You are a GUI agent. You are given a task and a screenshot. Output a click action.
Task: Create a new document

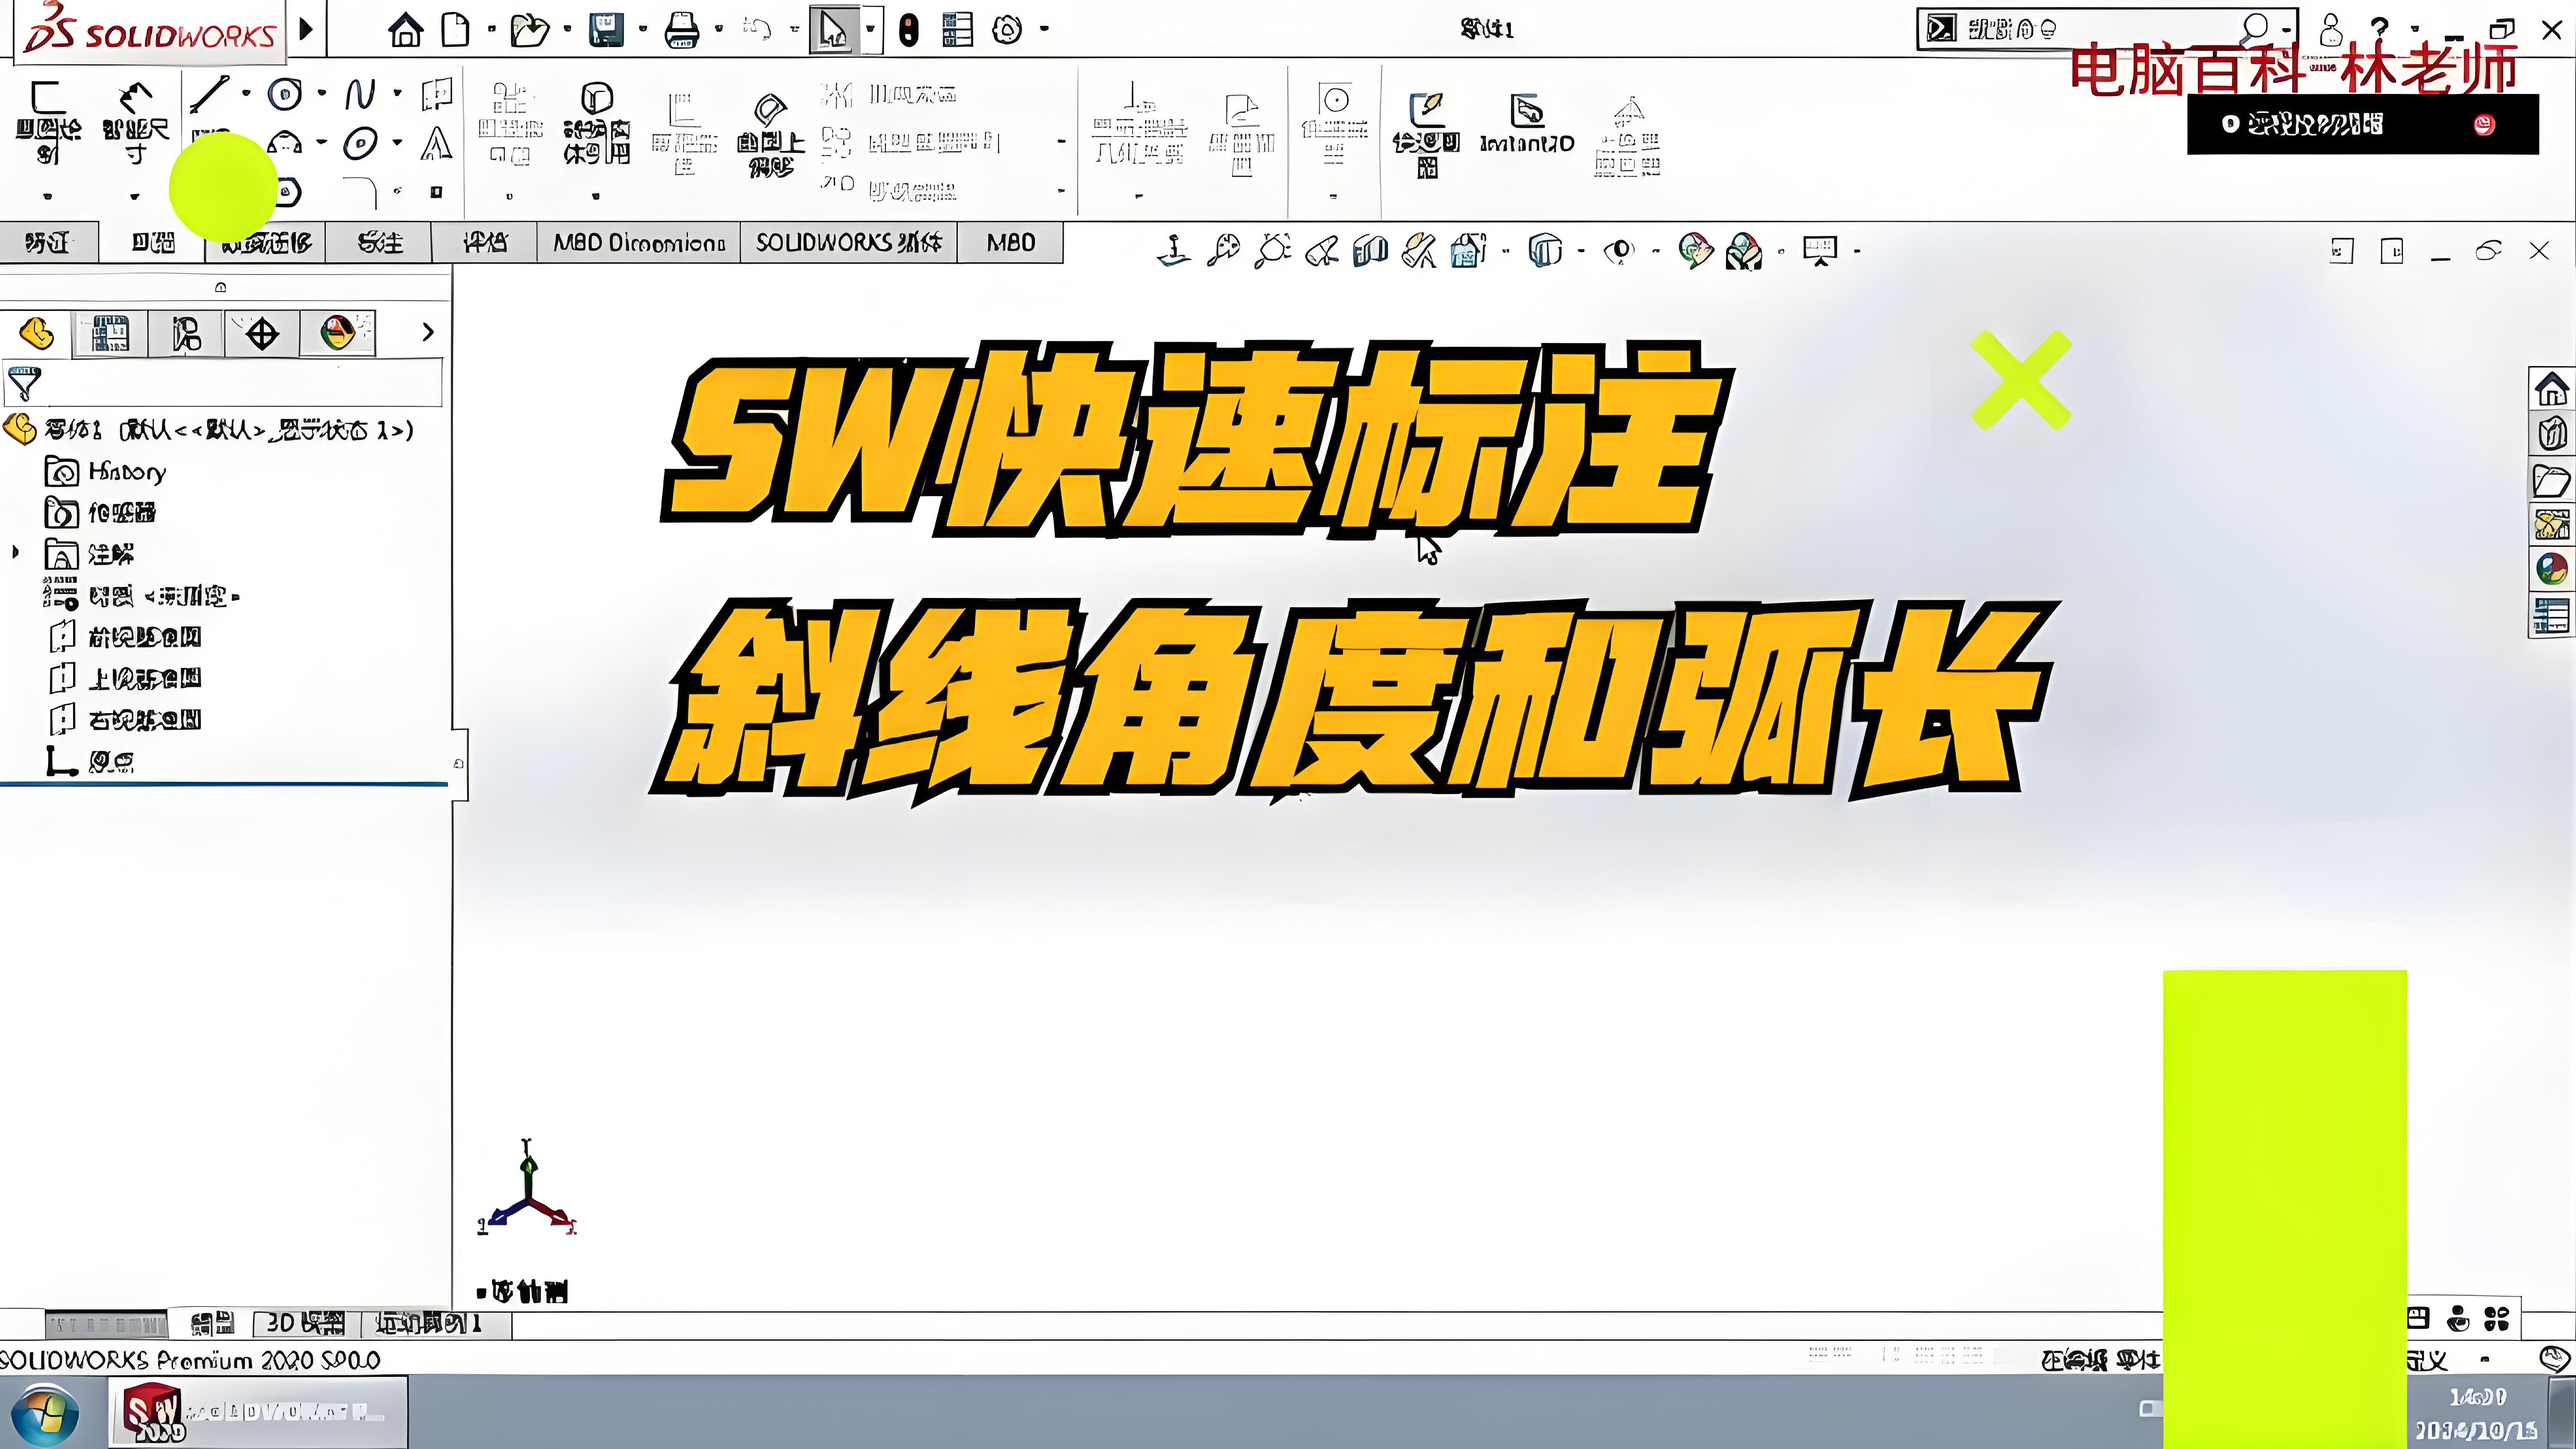pyautogui.click(x=456, y=30)
